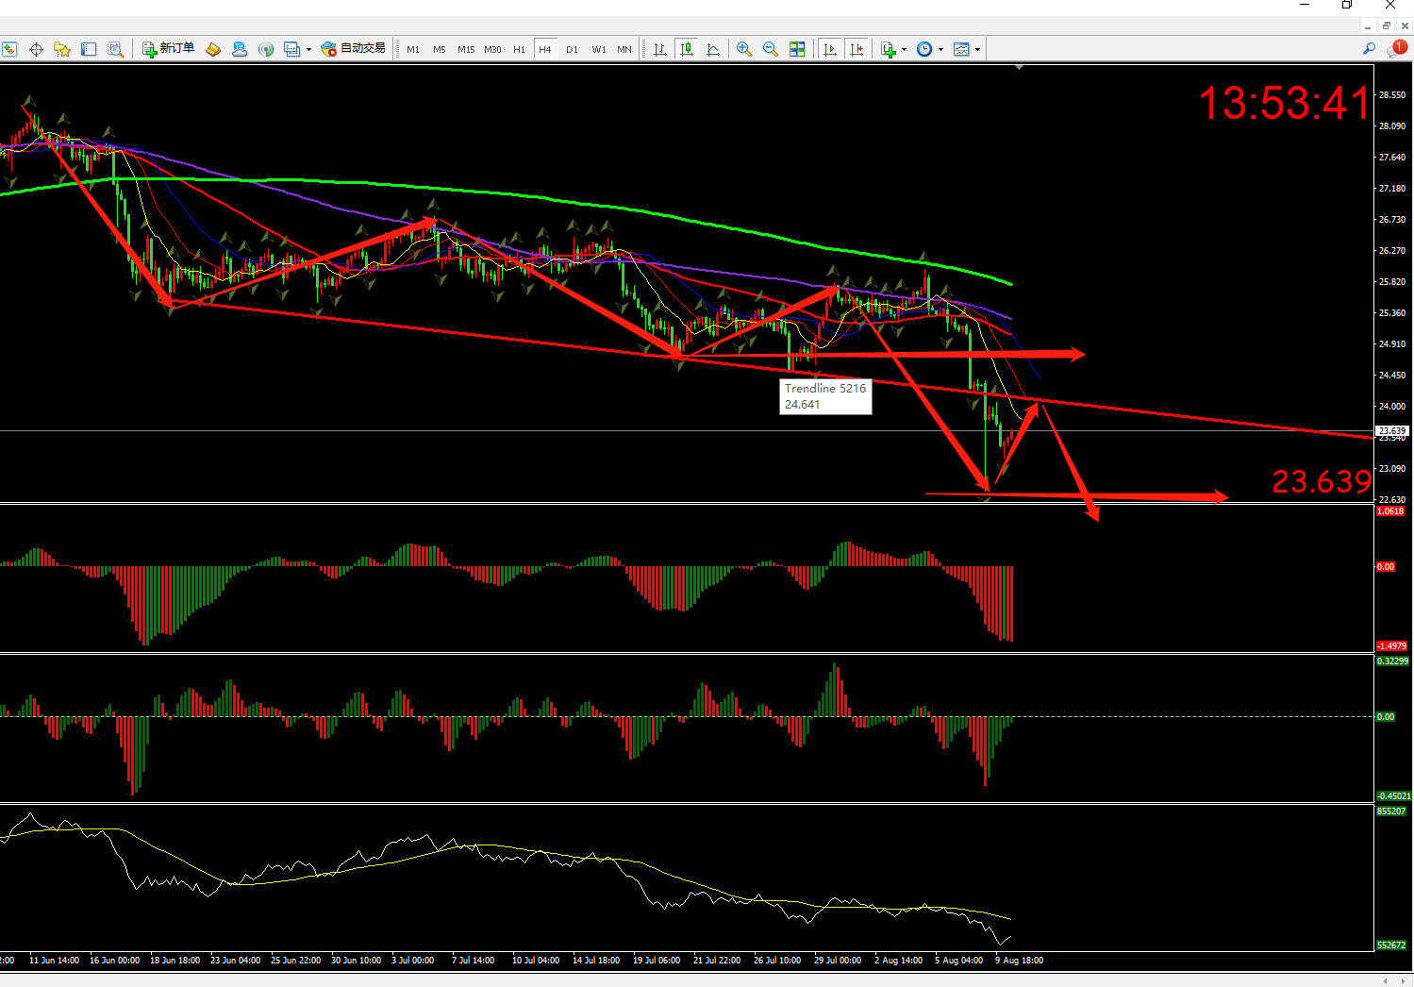The width and height of the screenshot is (1414, 987).
Task: Click the New Order (新订单) button
Action: (169, 49)
